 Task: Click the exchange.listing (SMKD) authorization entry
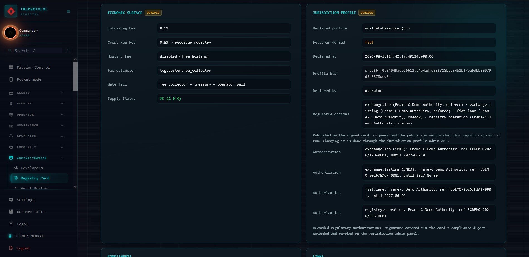point(429,172)
